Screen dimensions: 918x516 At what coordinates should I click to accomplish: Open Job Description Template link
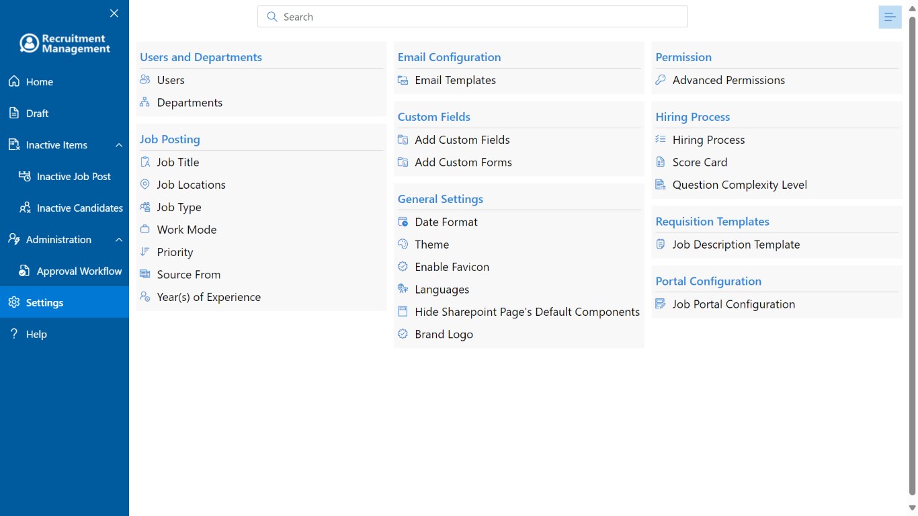[736, 245]
